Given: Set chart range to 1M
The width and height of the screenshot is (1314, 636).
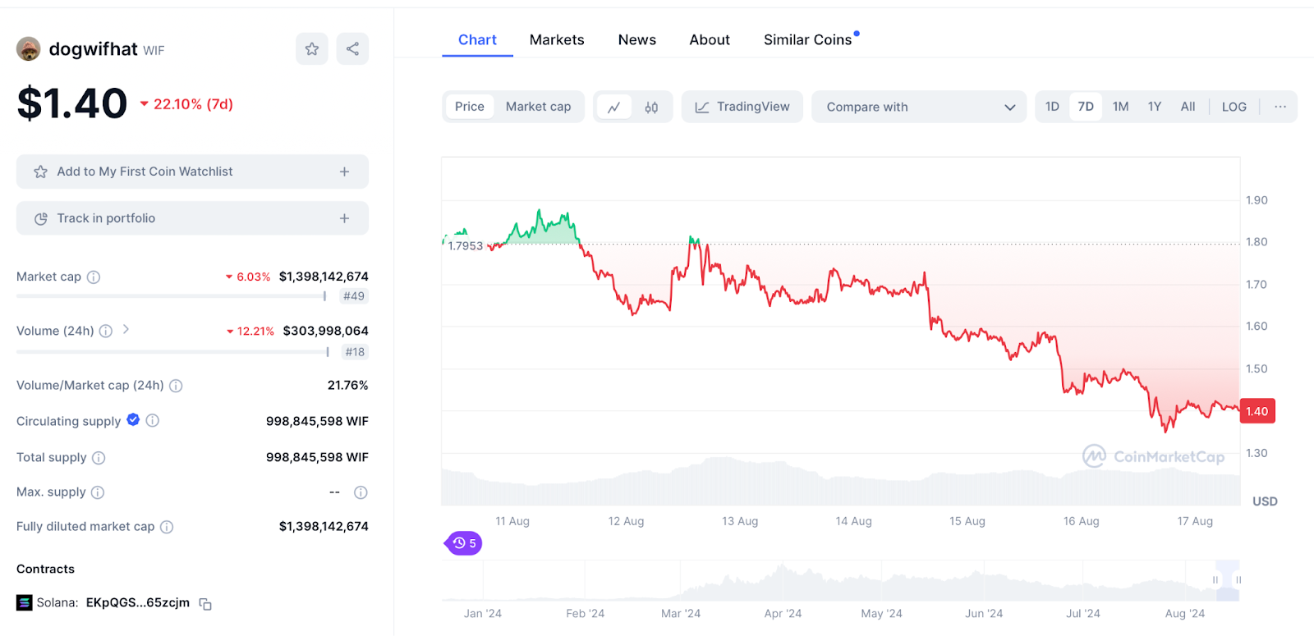Looking at the screenshot, I should click(1121, 107).
